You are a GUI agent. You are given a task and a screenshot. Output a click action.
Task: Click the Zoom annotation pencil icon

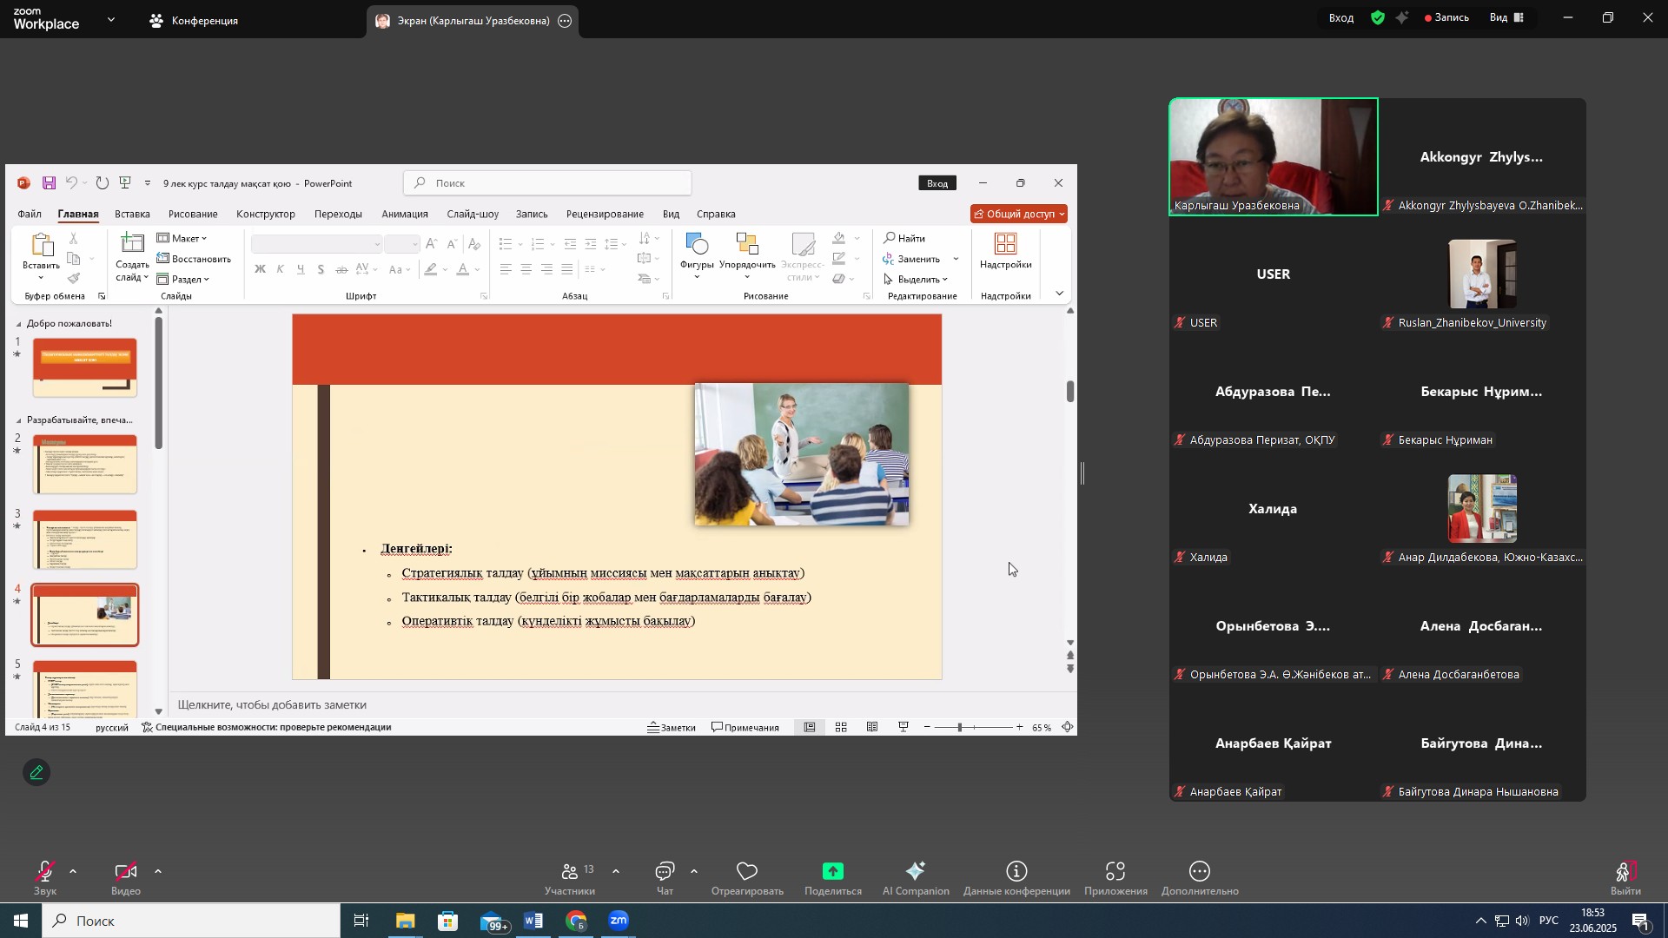click(36, 773)
